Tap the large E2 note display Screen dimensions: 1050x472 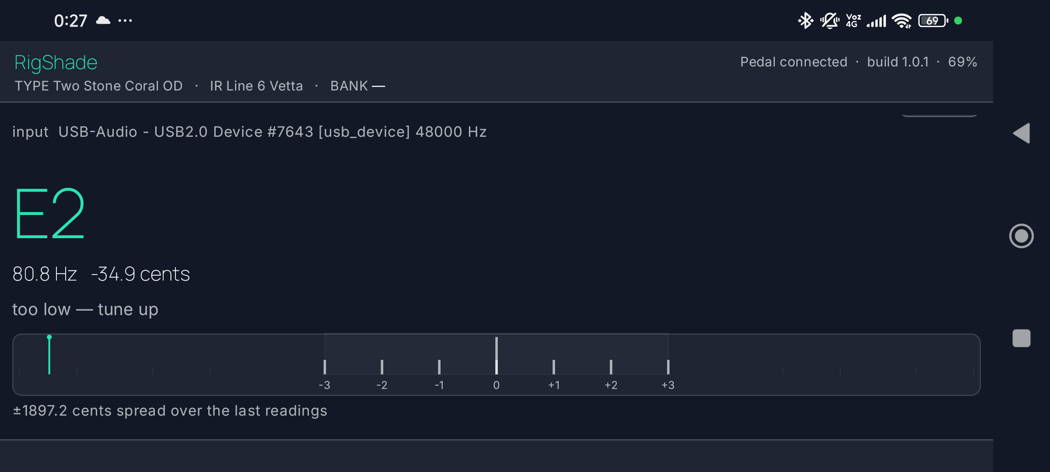[x=49, y=214]
